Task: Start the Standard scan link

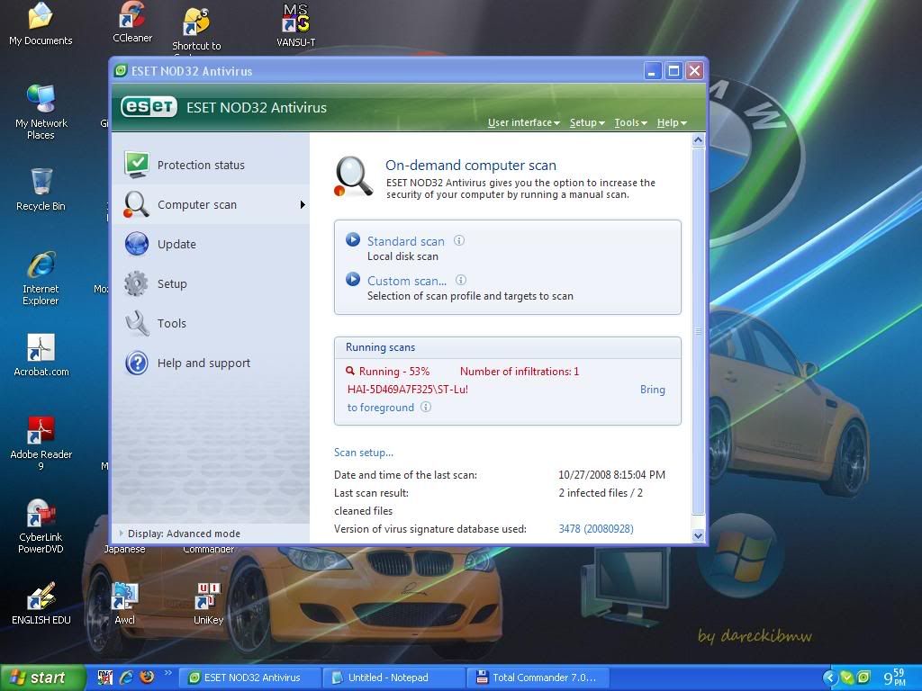Action: click(x=406, y=241)
